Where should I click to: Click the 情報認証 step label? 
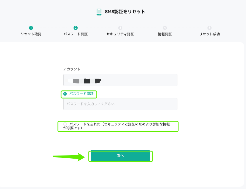click(x=165, y=34)
